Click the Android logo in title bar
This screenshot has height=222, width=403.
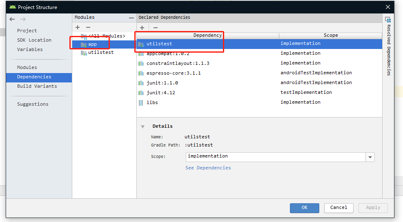13,7
